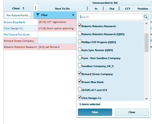This screenshot has width=152, height=124.
Task: Uncheck Roberts Robotics Research checkbox
Action: tap(80, 26)
